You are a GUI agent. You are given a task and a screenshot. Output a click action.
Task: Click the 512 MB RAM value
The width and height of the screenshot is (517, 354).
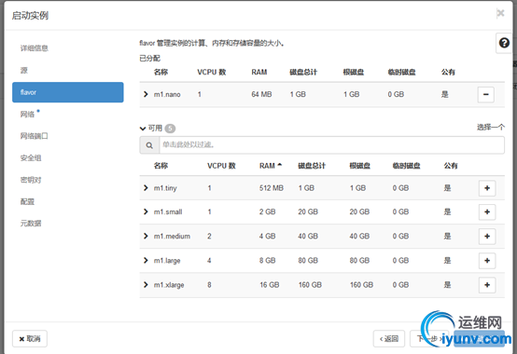(271, 188)
